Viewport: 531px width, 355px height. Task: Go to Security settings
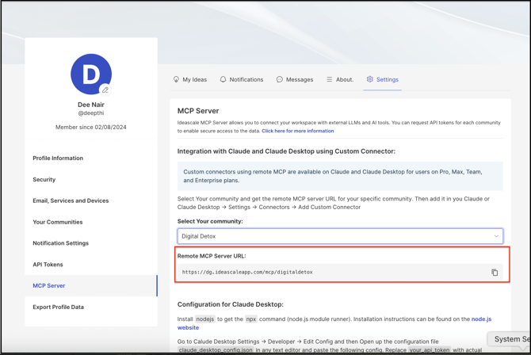[x=44, y=180]
